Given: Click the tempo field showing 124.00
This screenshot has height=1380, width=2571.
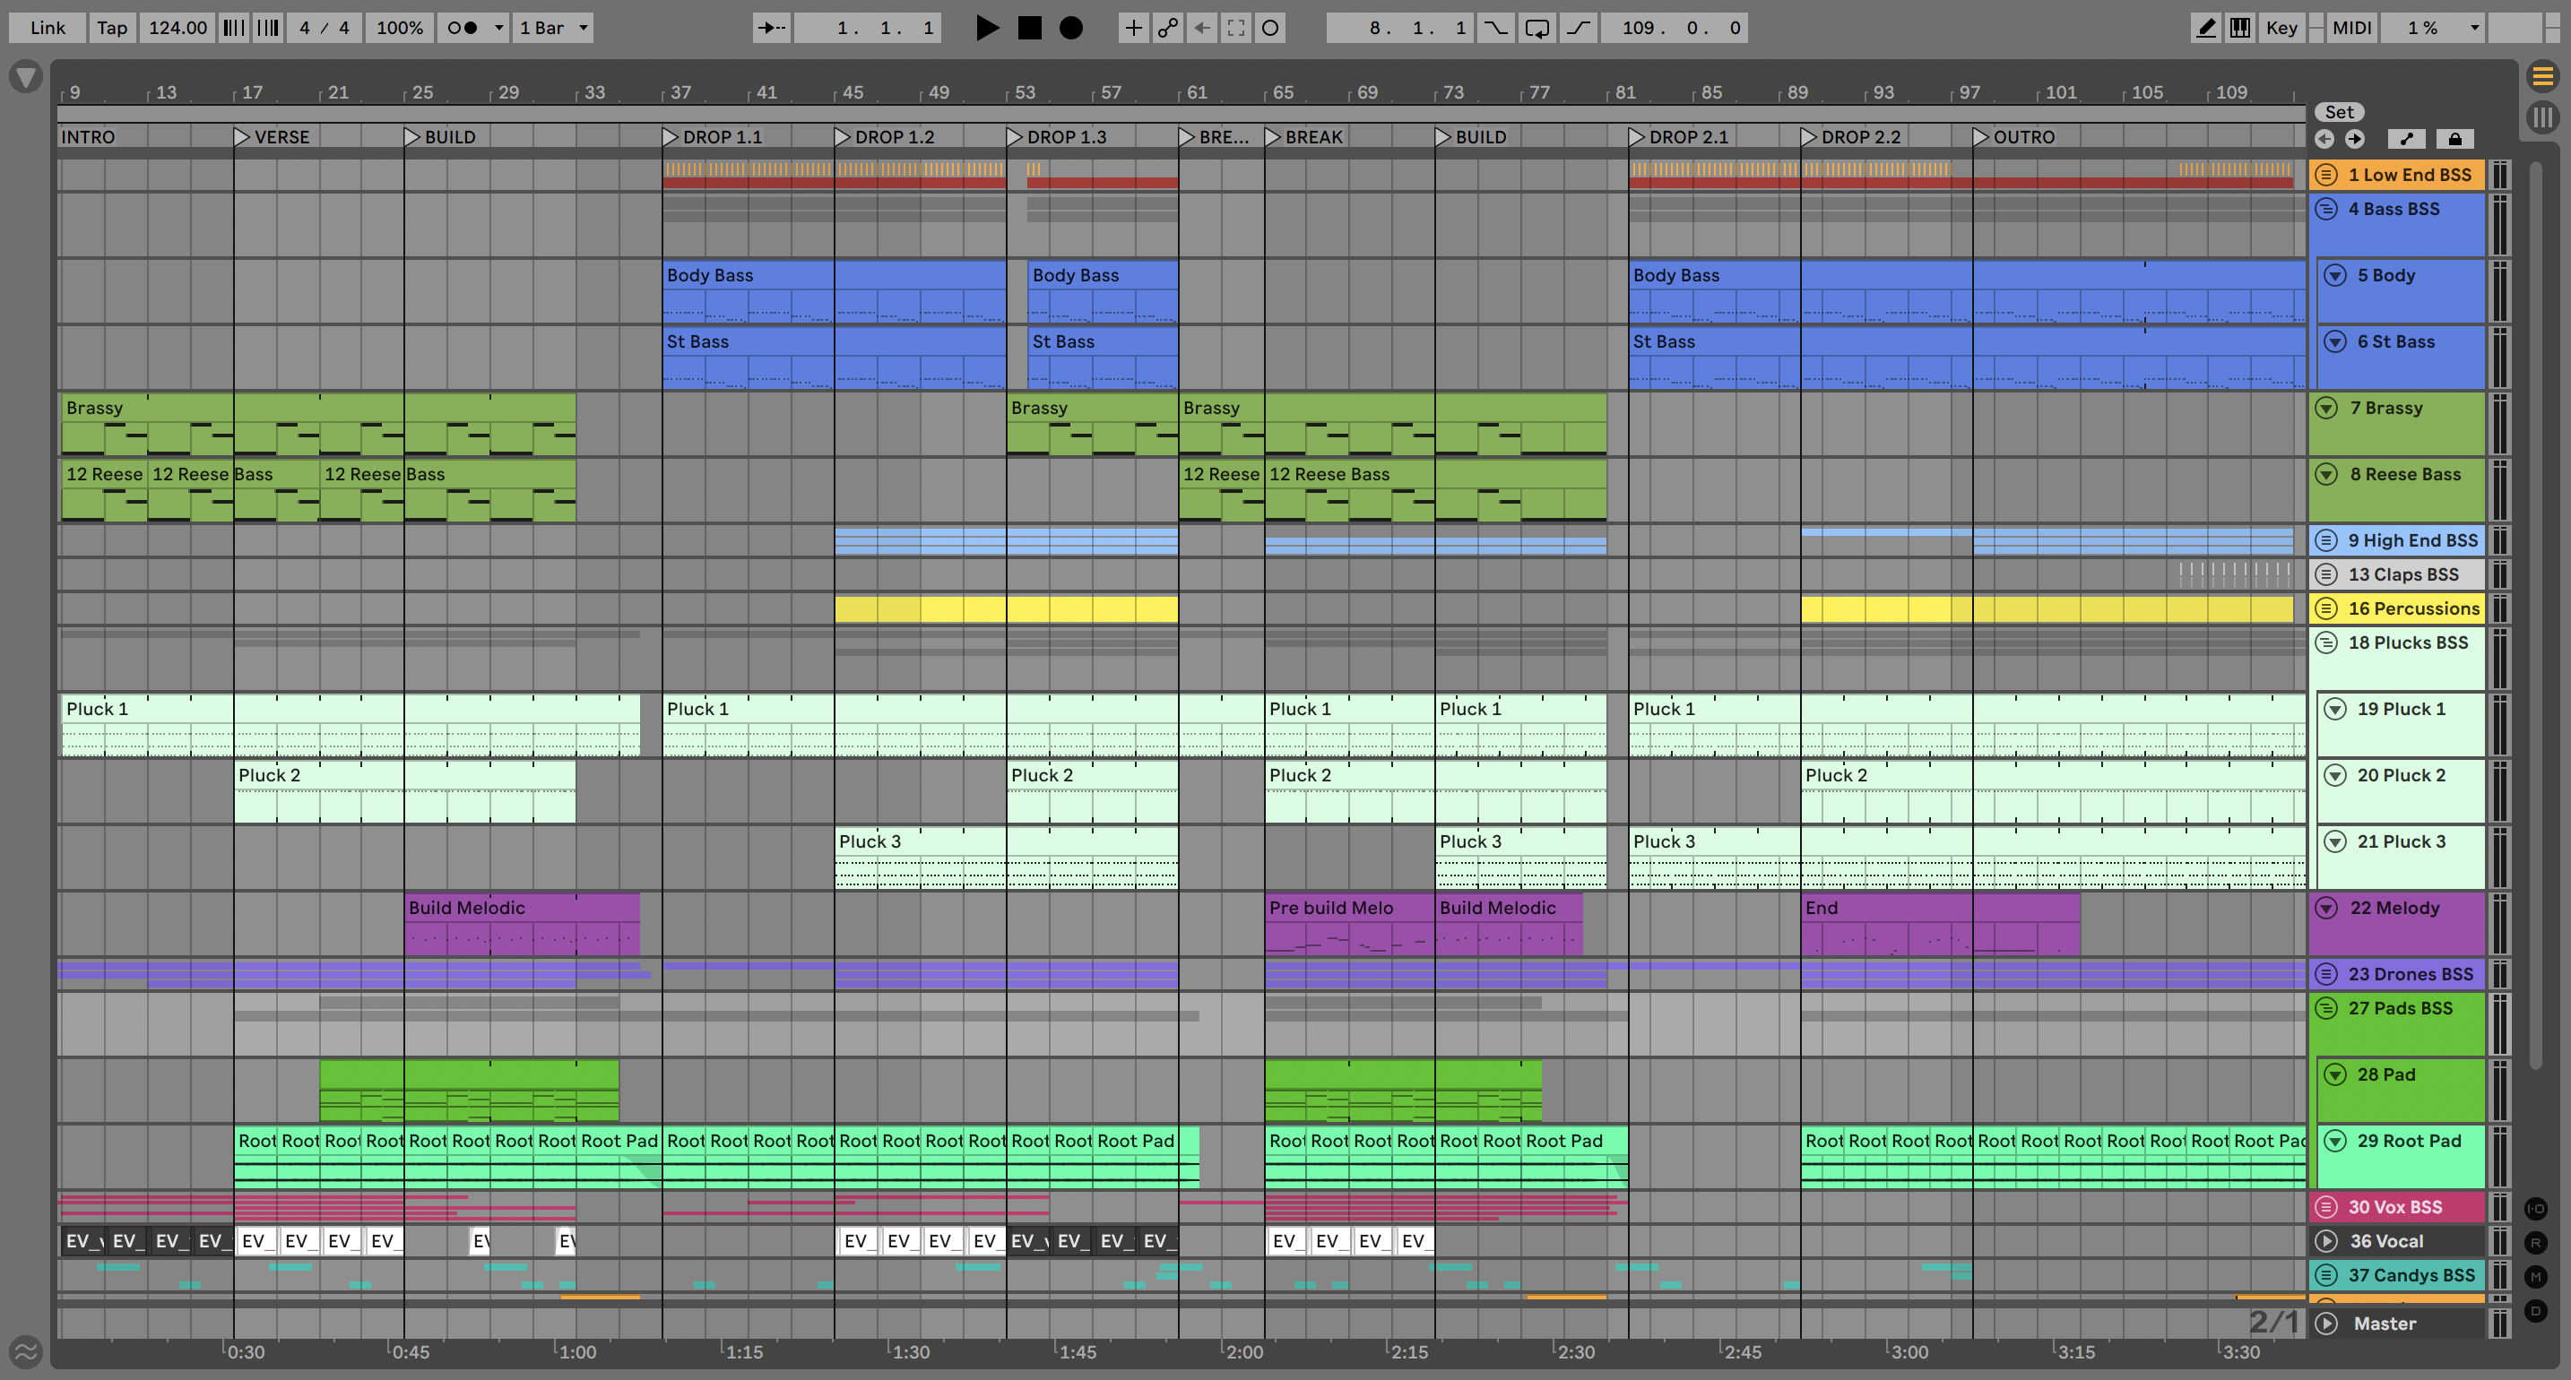Looking at the screenshot, I should [177, 28].
